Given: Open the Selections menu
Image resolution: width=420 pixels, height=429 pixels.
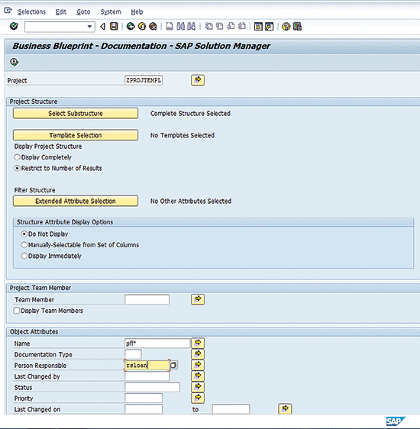Looking at the screenshot, I should tap(32, 12).
